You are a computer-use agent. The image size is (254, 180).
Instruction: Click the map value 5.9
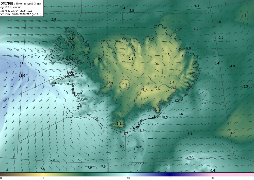click(138, 147)
